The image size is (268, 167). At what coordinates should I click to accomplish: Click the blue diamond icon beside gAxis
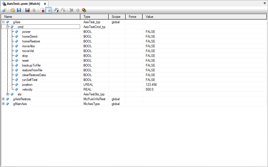click(x=8, y=22)
